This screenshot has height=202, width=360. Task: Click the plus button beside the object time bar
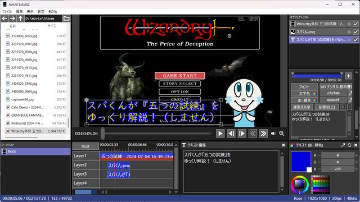click(349, 76)
